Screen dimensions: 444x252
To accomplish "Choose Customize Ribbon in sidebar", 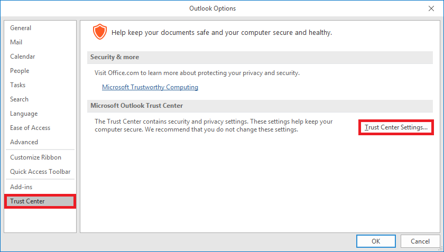I will (x=35, y=157).
